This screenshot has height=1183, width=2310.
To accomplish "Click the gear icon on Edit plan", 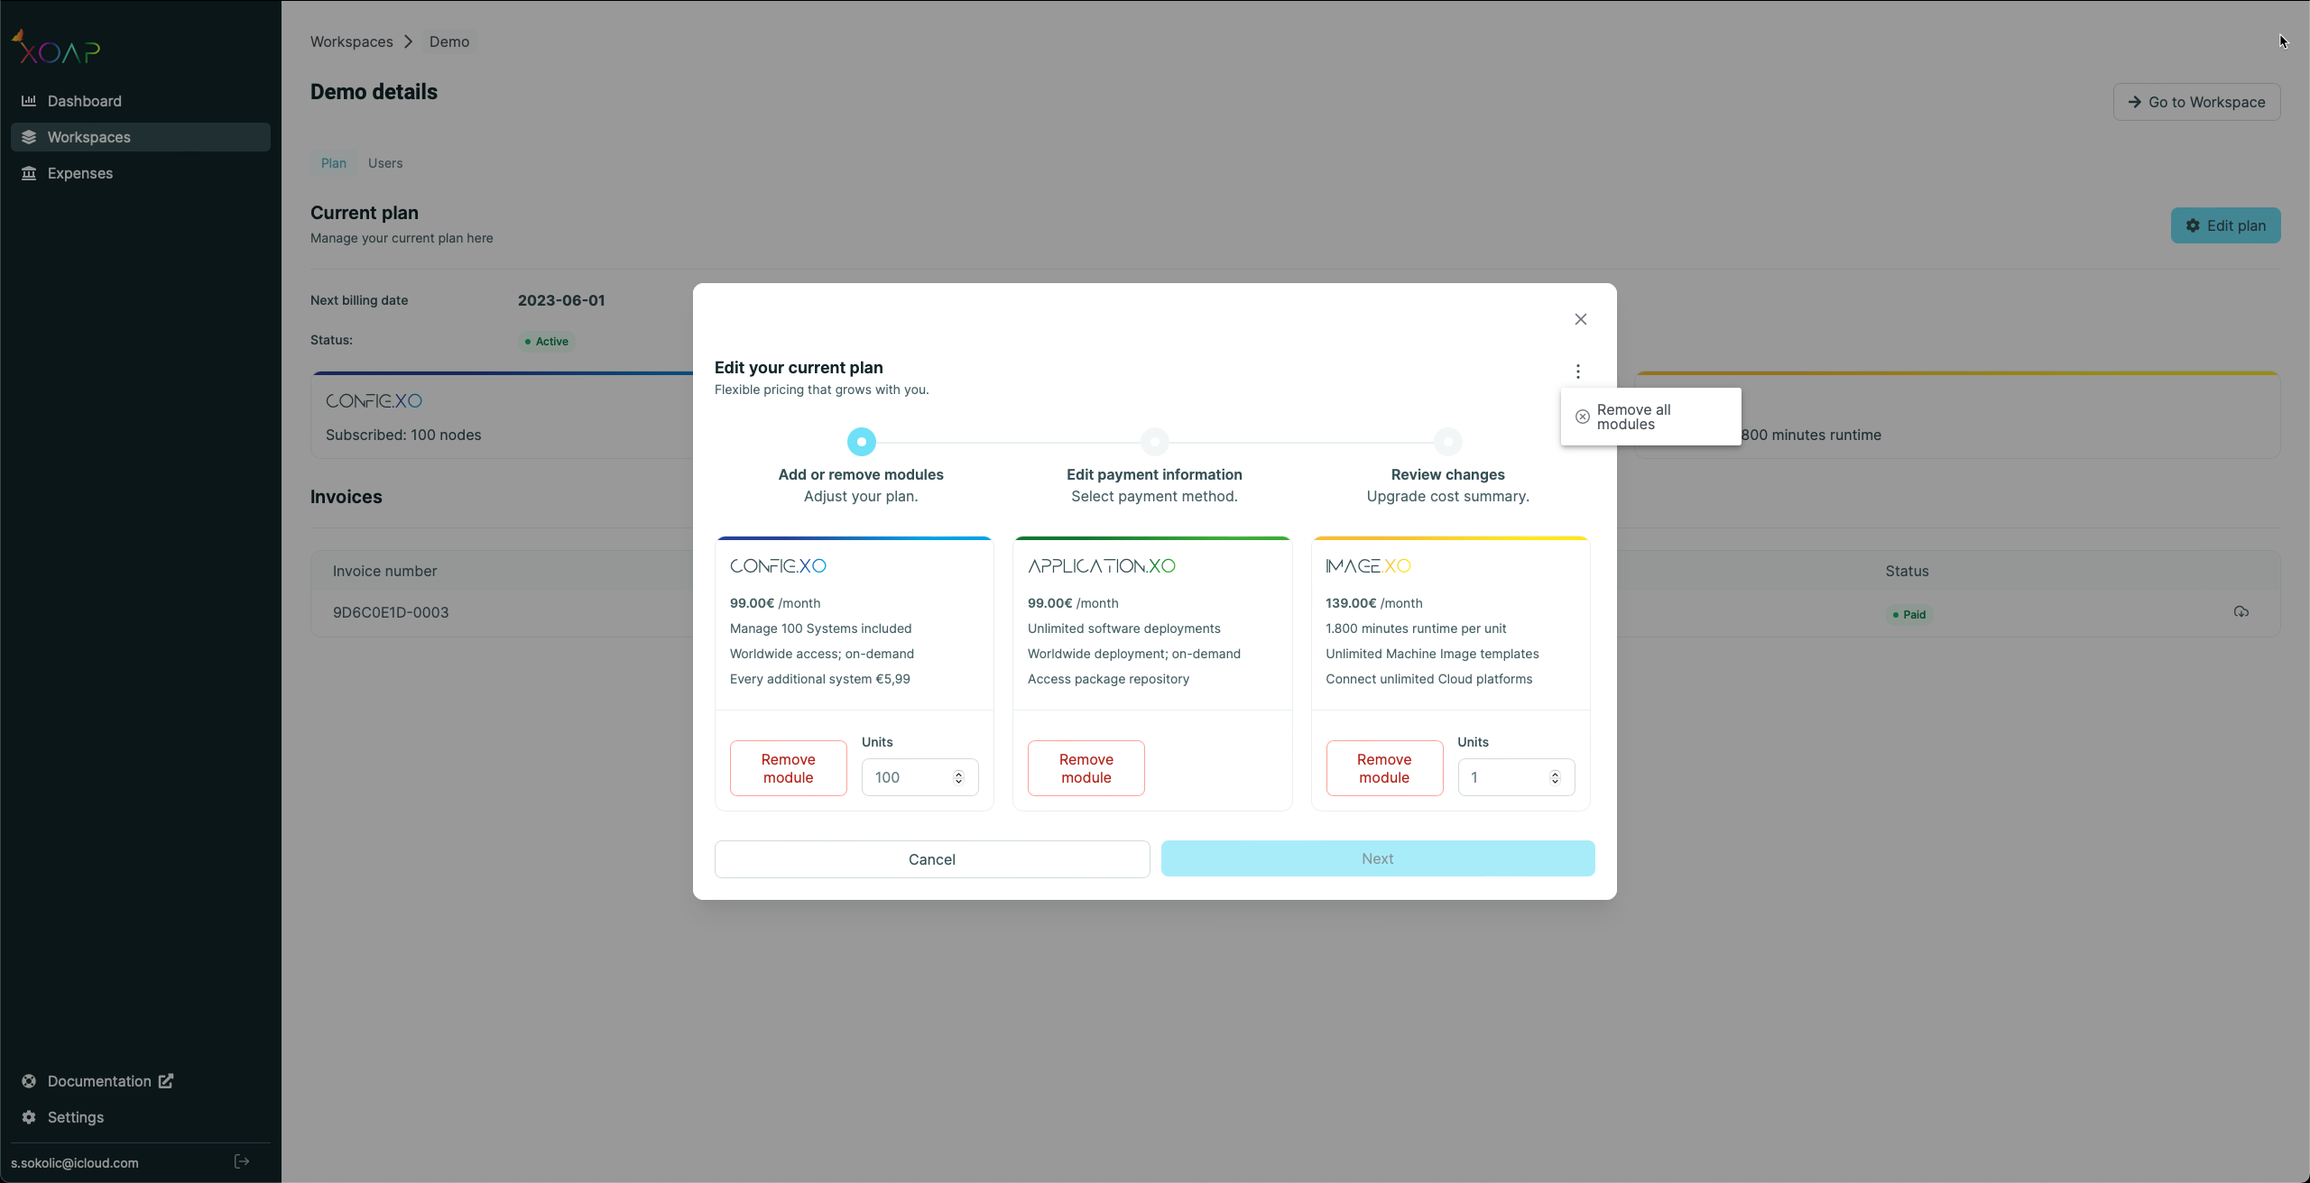I will [x=2193, y=225].
